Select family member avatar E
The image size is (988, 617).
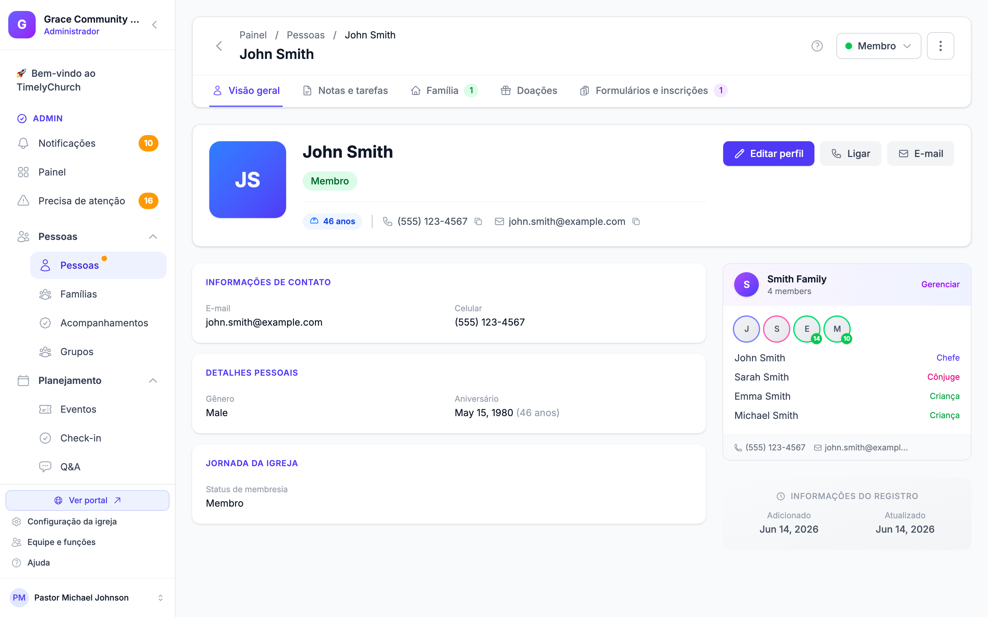(807, 329)
